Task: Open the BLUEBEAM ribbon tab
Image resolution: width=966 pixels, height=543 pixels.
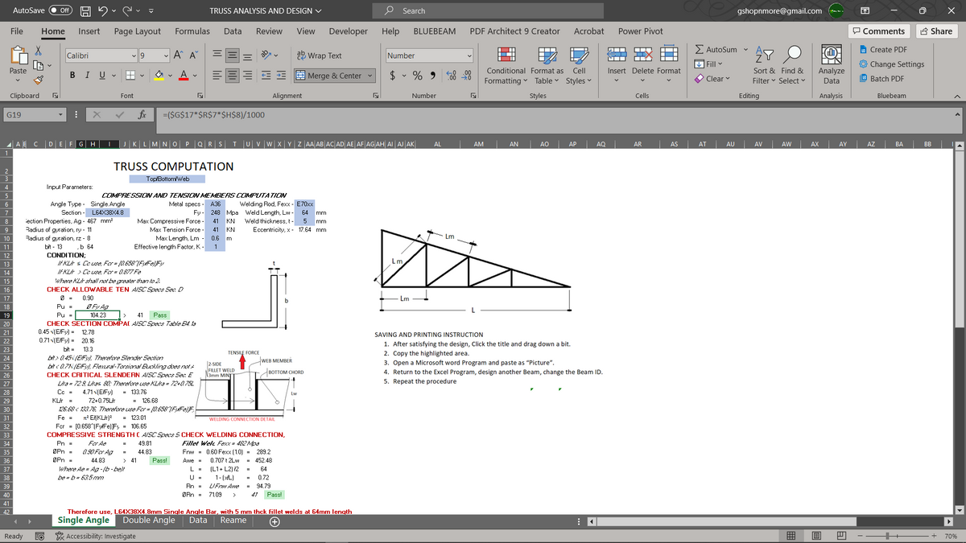Action: [434, 31]
